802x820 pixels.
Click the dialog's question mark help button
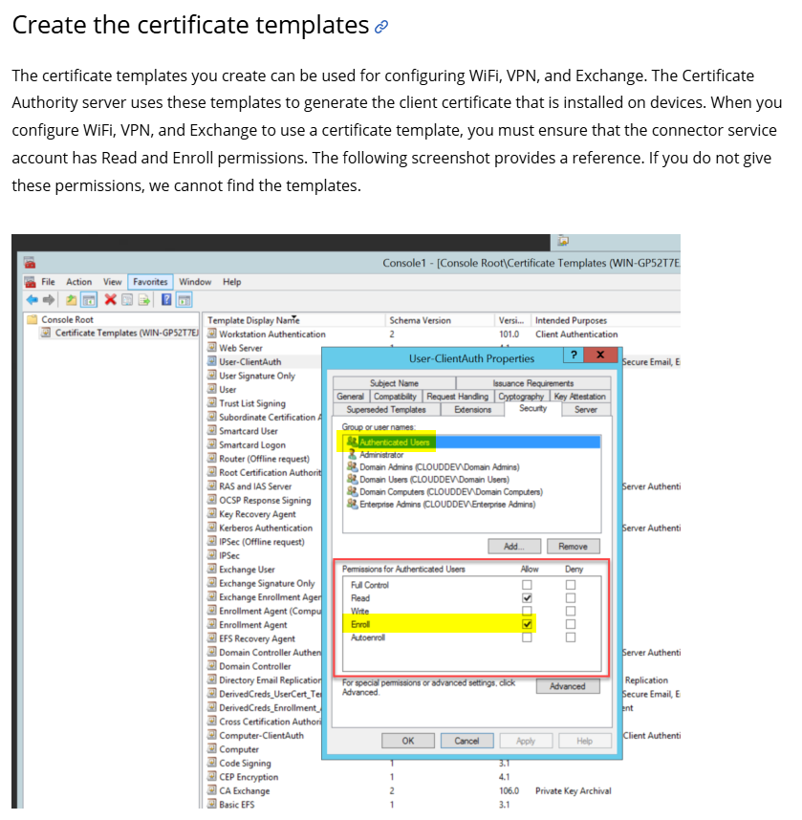click(x=572, y=356)
